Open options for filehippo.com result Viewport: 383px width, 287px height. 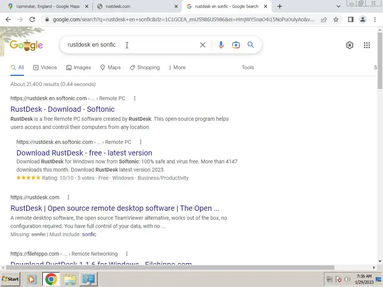click(x=126, y=254)
